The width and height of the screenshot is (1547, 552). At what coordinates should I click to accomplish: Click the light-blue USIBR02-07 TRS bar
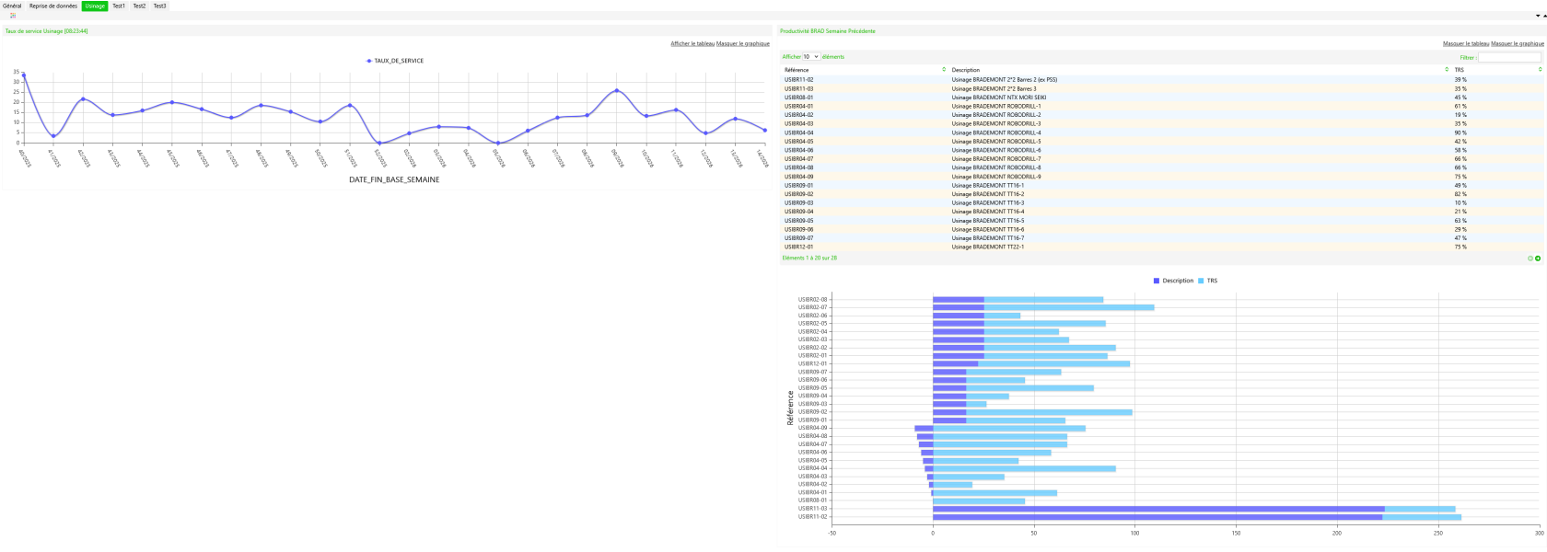(1069, 307)
